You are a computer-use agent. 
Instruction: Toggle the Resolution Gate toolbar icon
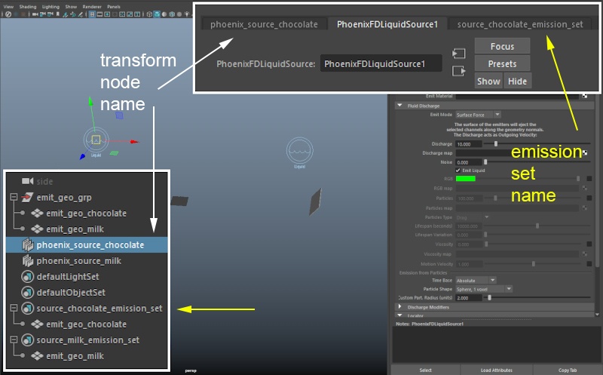coord(107,14)
